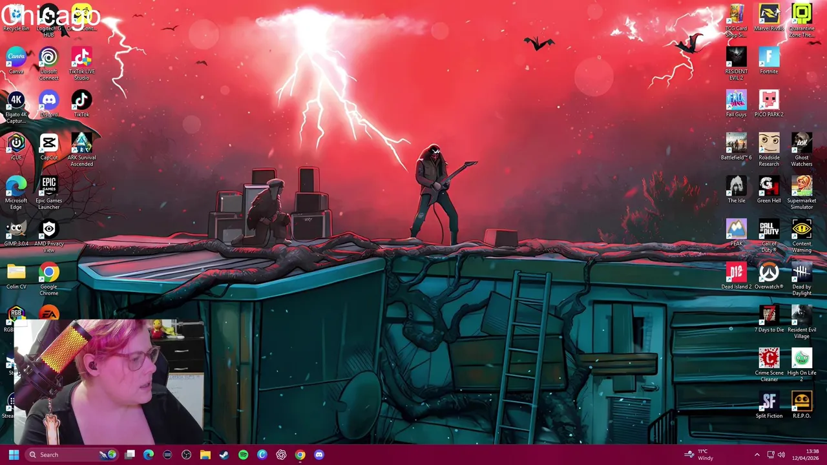Select the Content Warning shortcut
The height and width of the screenshot is (465, 827).
coord(802,236)
